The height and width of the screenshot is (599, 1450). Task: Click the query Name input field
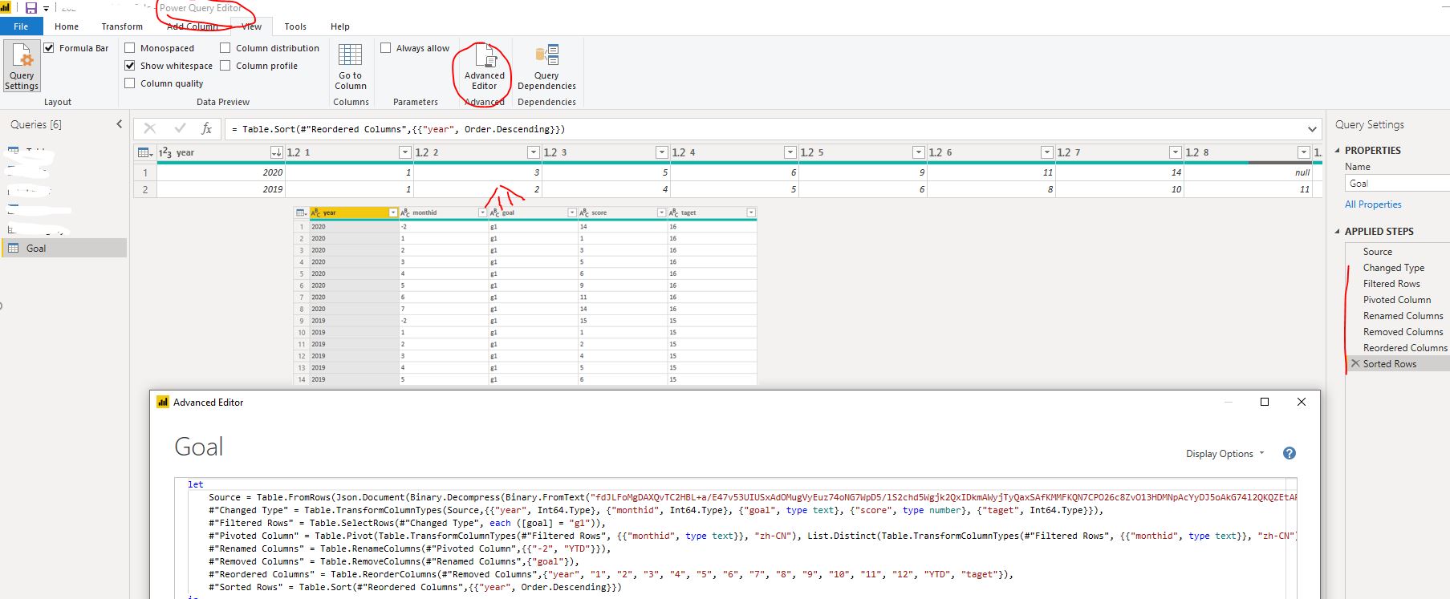[1397, 184]
